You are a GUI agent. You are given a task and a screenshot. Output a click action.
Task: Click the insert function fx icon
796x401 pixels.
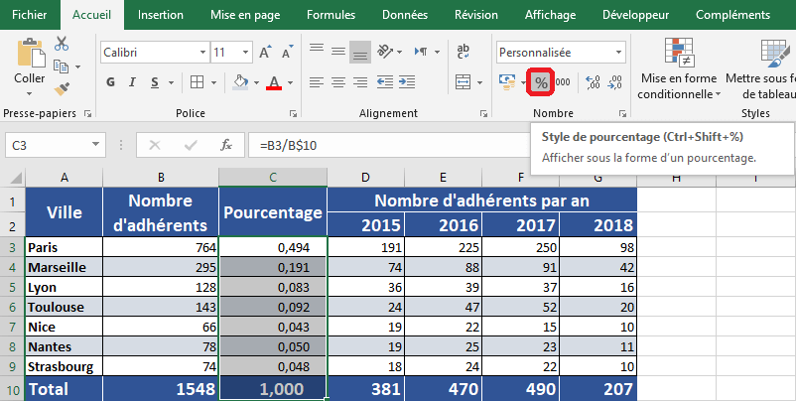tap(226, 145)
